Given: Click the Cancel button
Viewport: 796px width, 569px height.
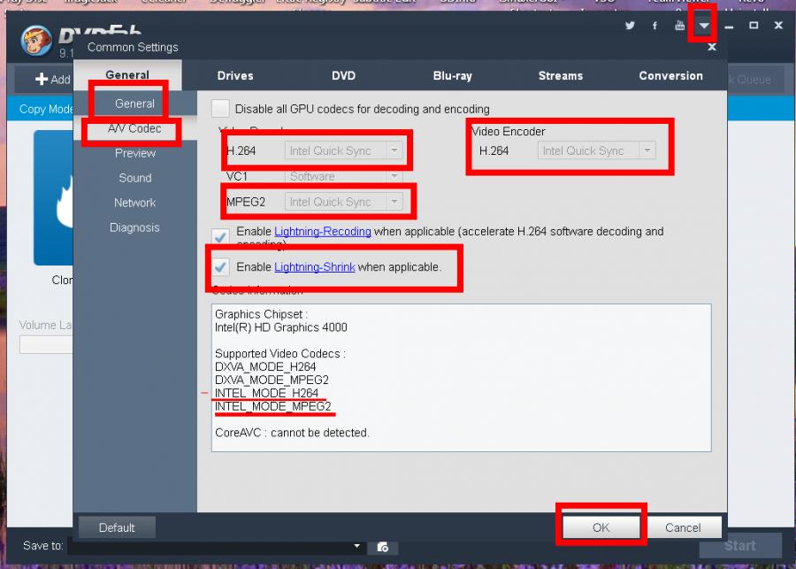Looking at the screenshot, I should pos(683,527).
